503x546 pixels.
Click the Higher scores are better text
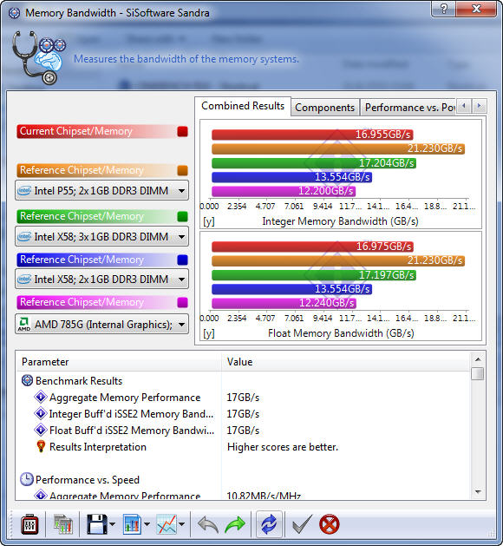[283, 447]
